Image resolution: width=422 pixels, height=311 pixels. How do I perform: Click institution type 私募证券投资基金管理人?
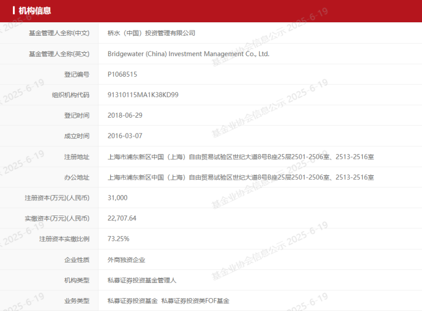tap(142, 281)
